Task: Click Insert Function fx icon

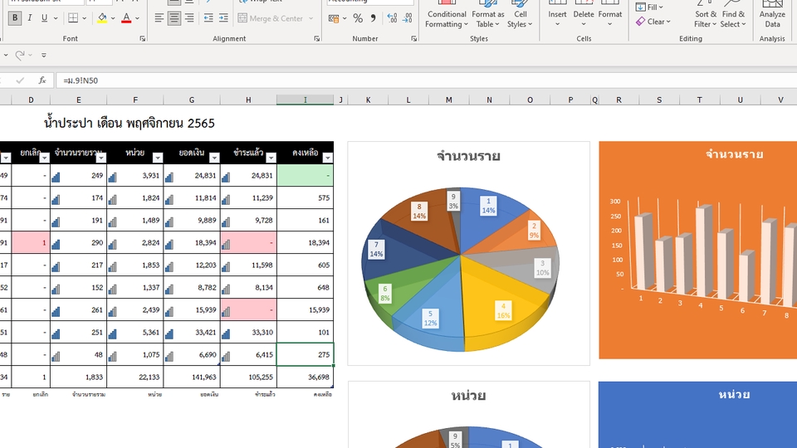Action: (x=42, y=80)
